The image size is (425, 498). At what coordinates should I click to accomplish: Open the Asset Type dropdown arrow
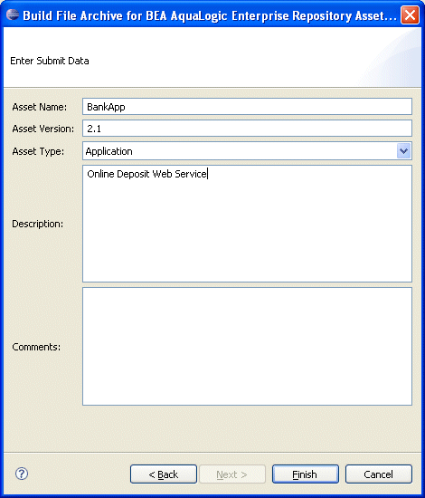tap(403, 151)
